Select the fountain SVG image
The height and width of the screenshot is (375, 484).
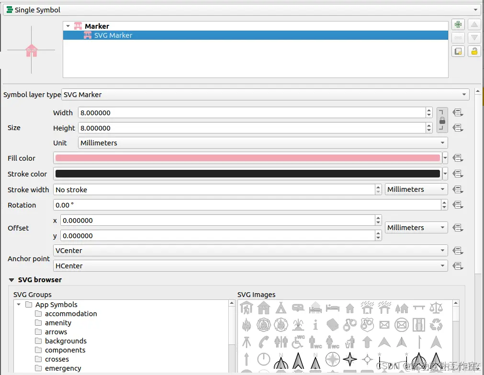coord(298,325)
